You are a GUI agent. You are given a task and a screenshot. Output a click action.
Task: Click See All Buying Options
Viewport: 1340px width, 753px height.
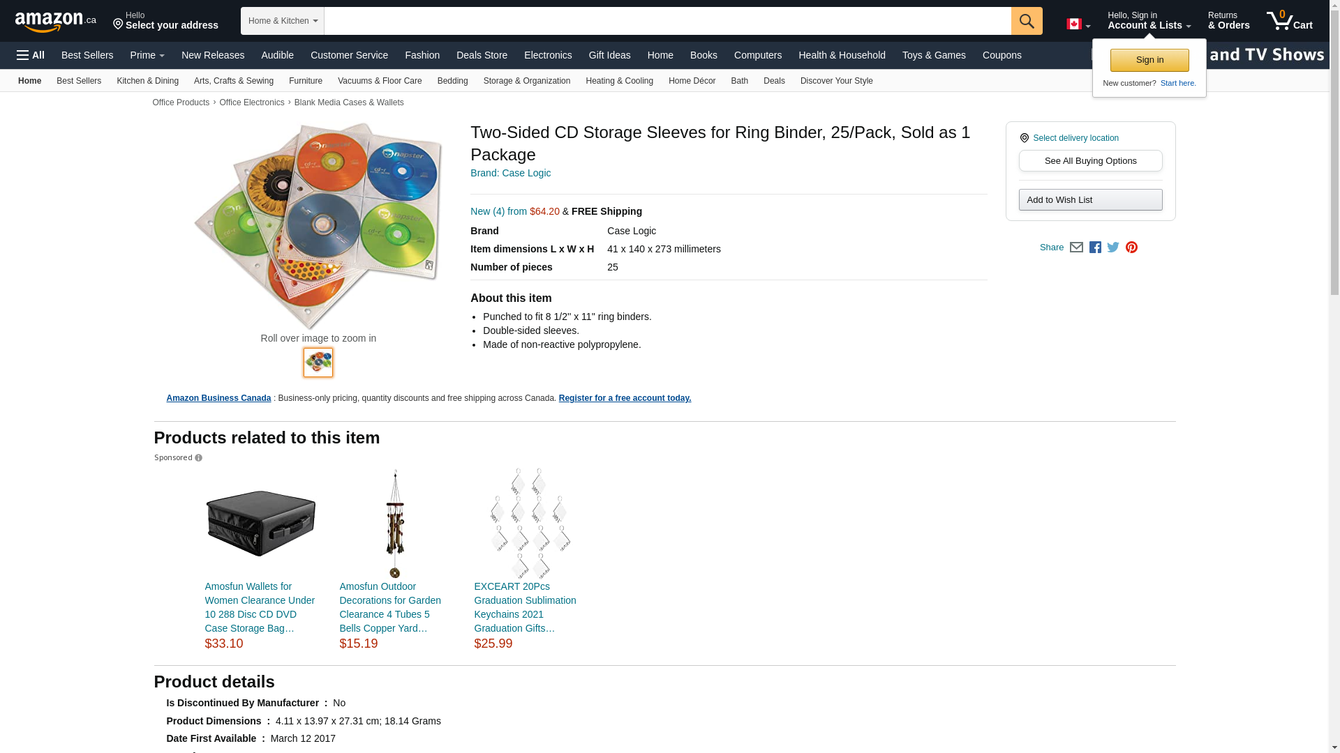[1090, 161]
